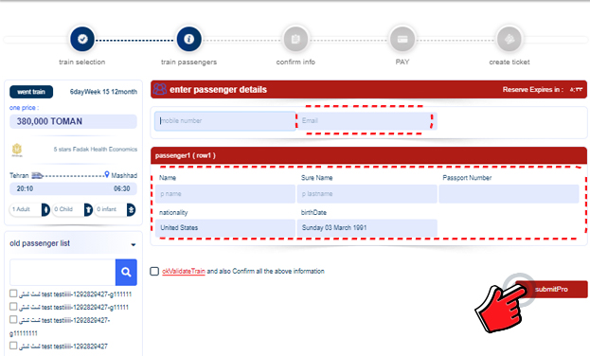Click the 1 Adult passenger count stepper
590x356 pixels.
29,209
